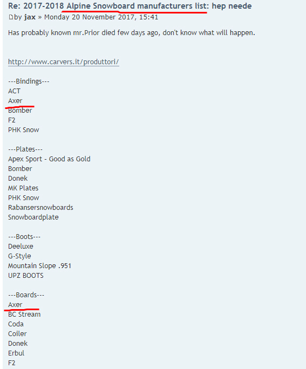306x369 pixels.
Task: Click 'Axer' under the Boards section
Action: coord(15,304)
